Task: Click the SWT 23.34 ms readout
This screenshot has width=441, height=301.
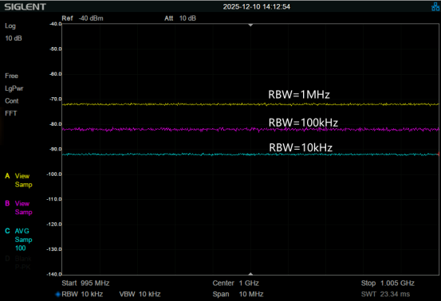Action: click(385, 295)
